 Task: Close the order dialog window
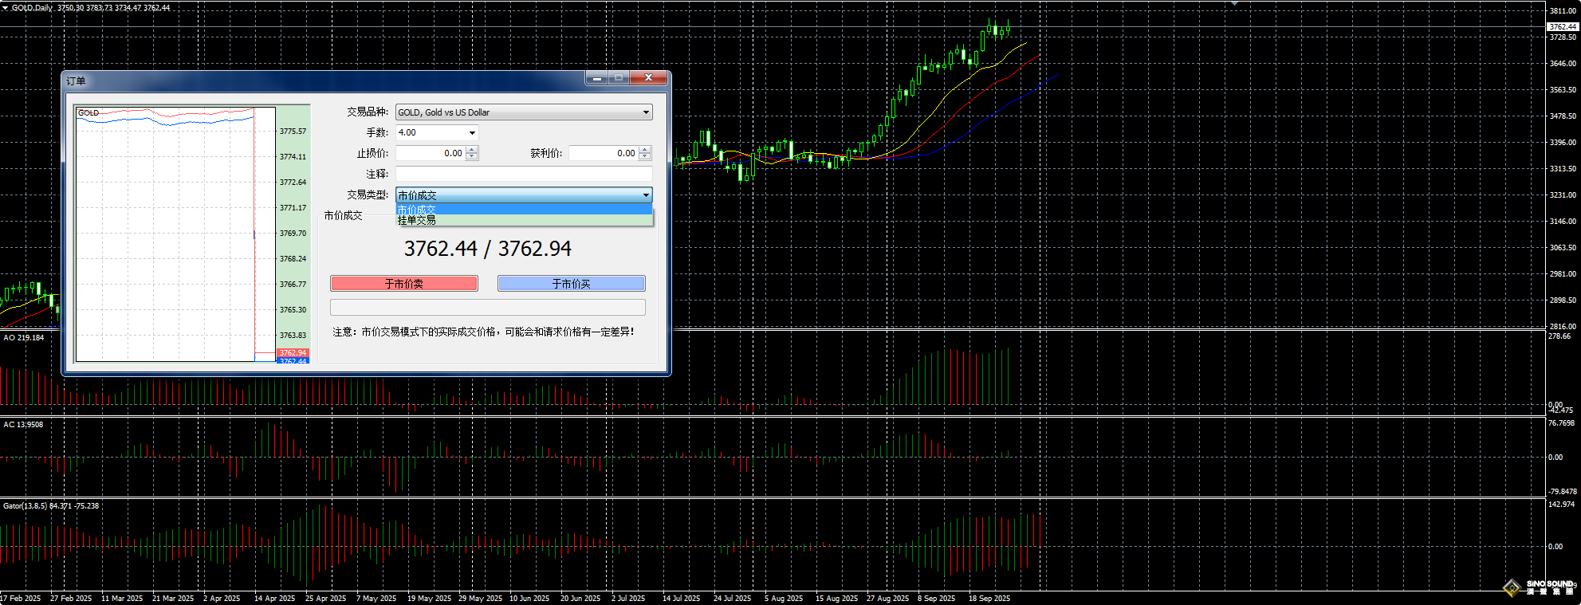tap(649, 78)
